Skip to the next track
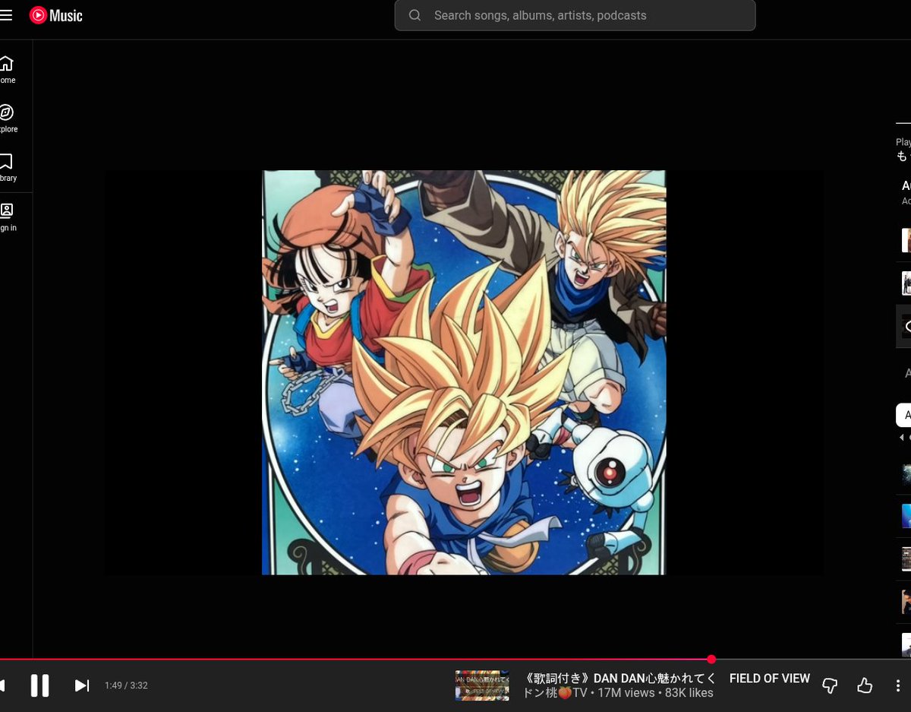The width and height of the screenshot is (911, 712). click(x=81, y=685)
